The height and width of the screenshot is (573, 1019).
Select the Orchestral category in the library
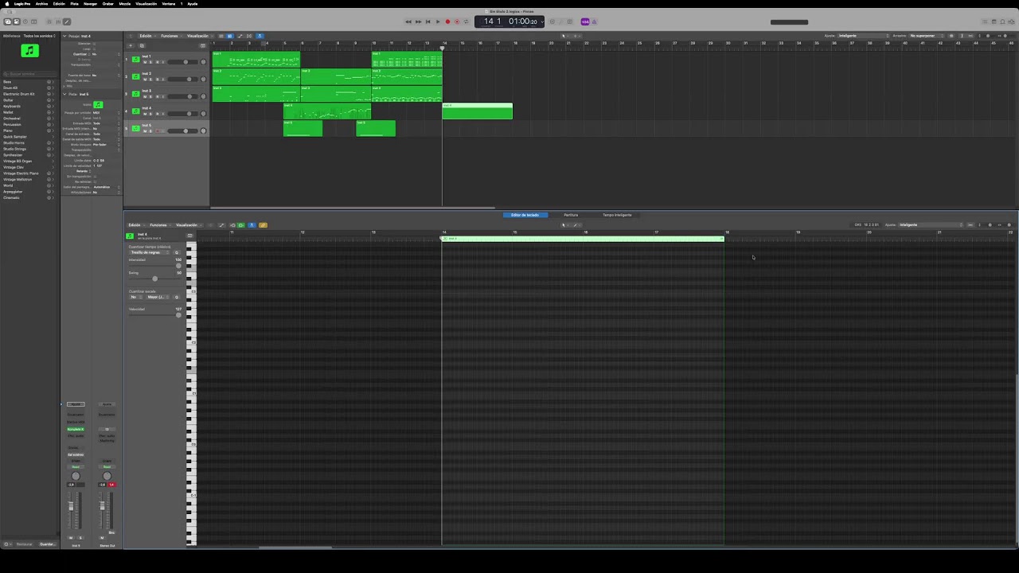coord(28,119)
